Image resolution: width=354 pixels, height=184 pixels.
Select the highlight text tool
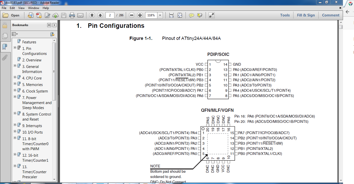click(x=200, y=15)
